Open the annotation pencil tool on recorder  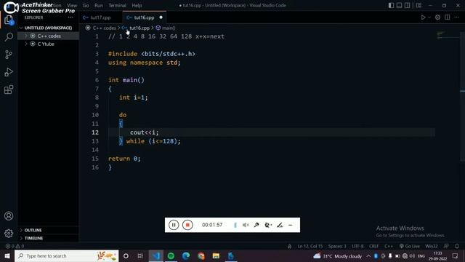[280, 225]
